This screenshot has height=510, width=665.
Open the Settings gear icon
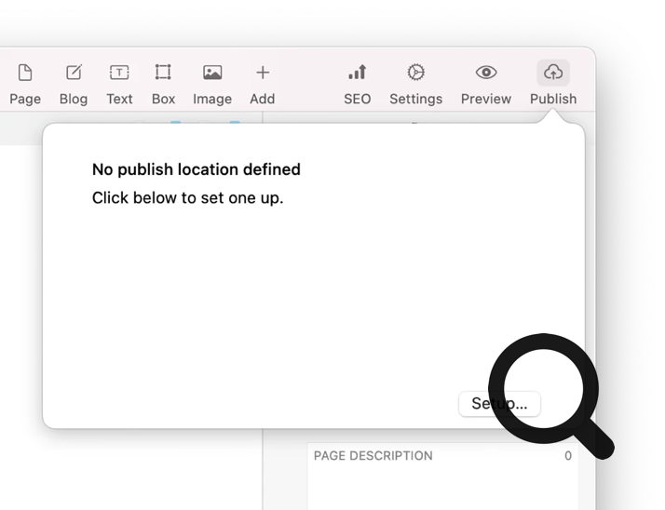(x=415, y=73)
